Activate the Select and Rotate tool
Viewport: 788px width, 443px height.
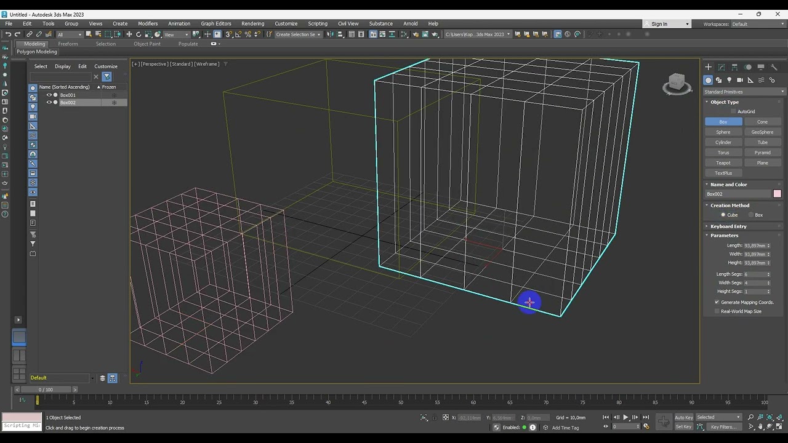(139, 34)
